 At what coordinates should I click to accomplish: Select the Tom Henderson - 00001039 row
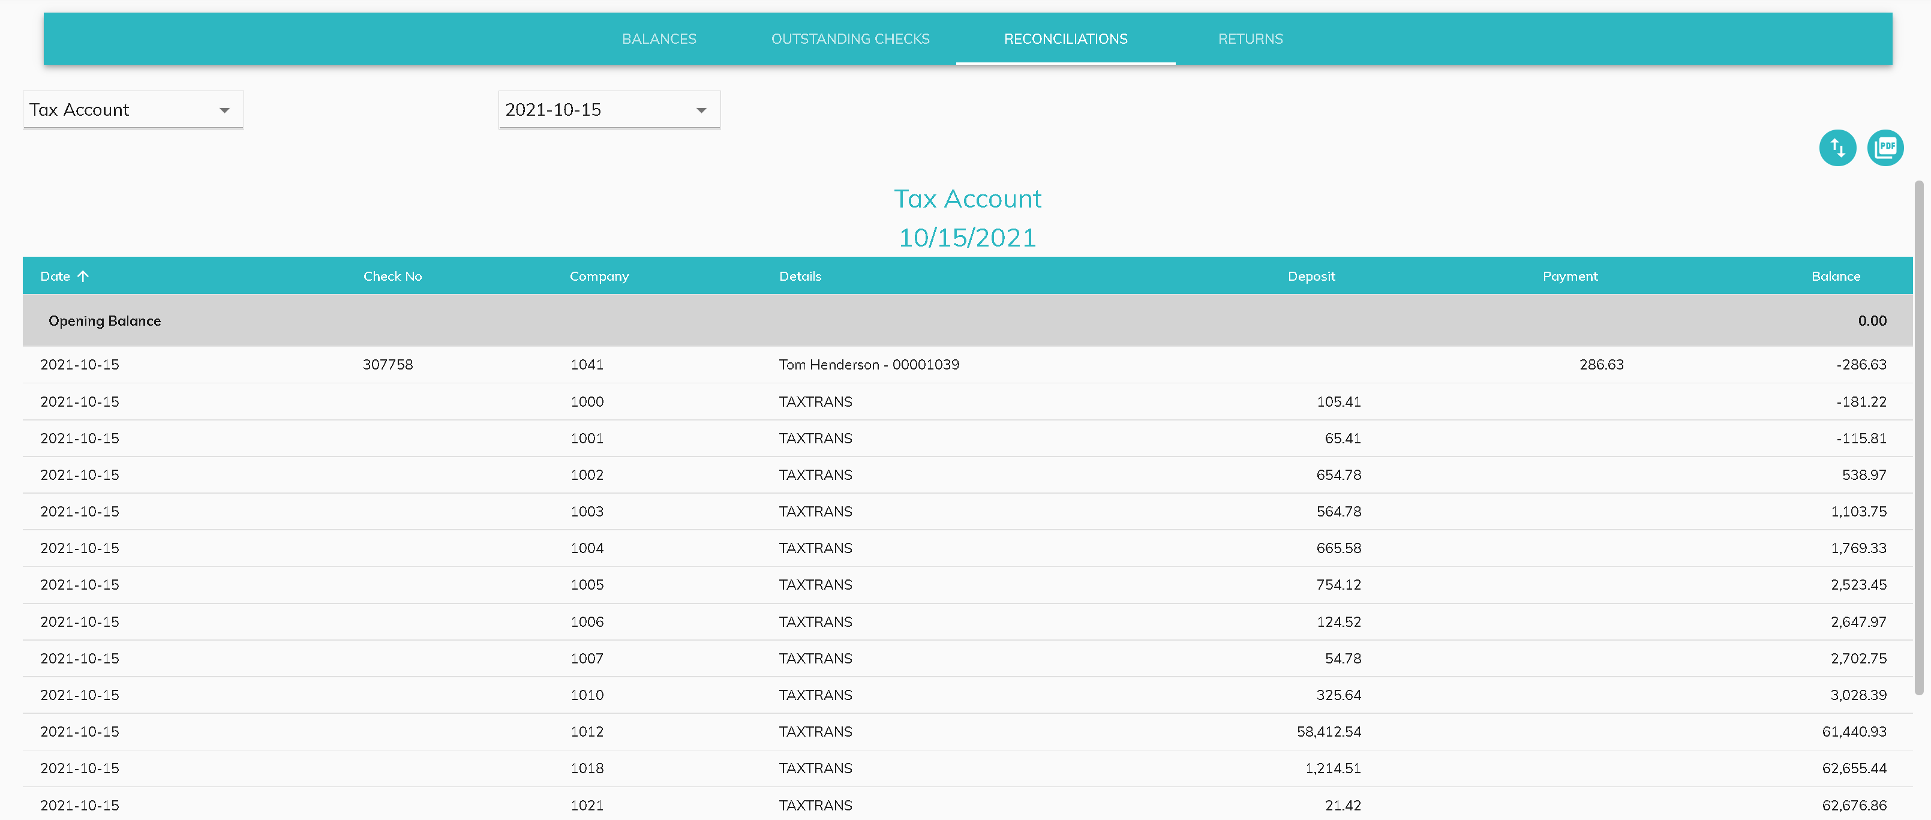coord(868,364)
